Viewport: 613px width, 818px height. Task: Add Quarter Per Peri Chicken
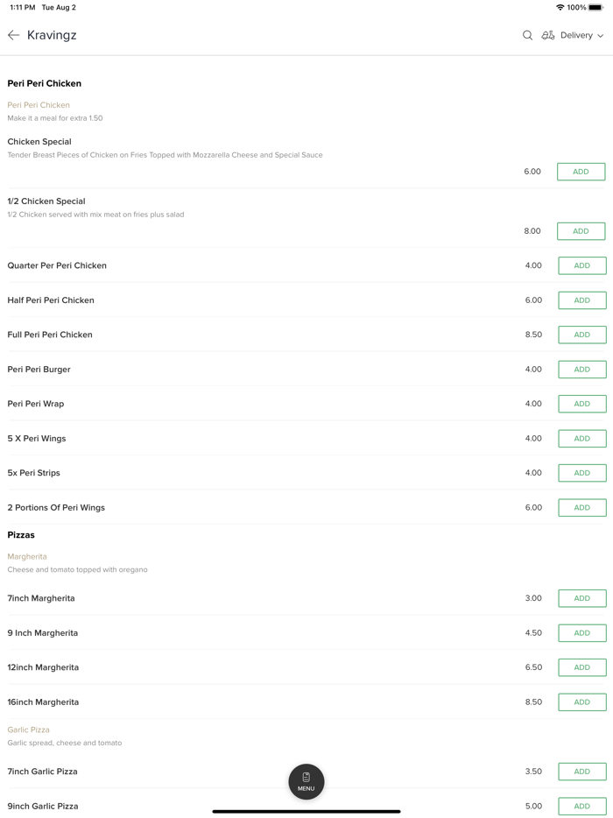pos(581,265)
